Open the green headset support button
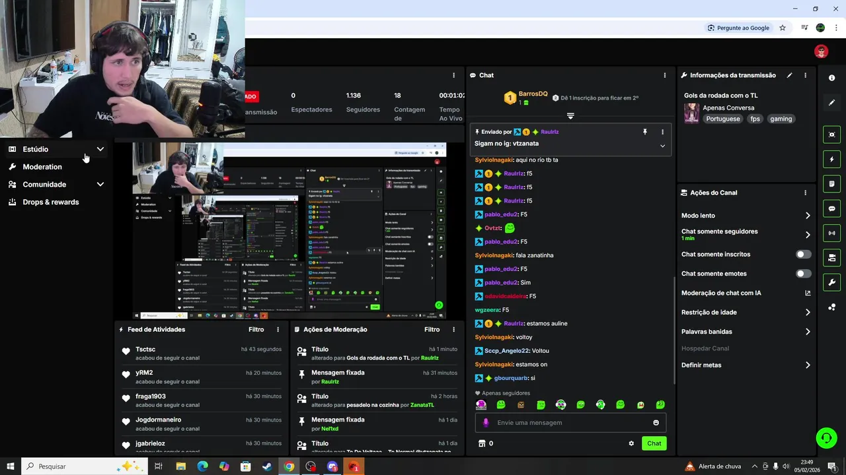 pos(826,437)
